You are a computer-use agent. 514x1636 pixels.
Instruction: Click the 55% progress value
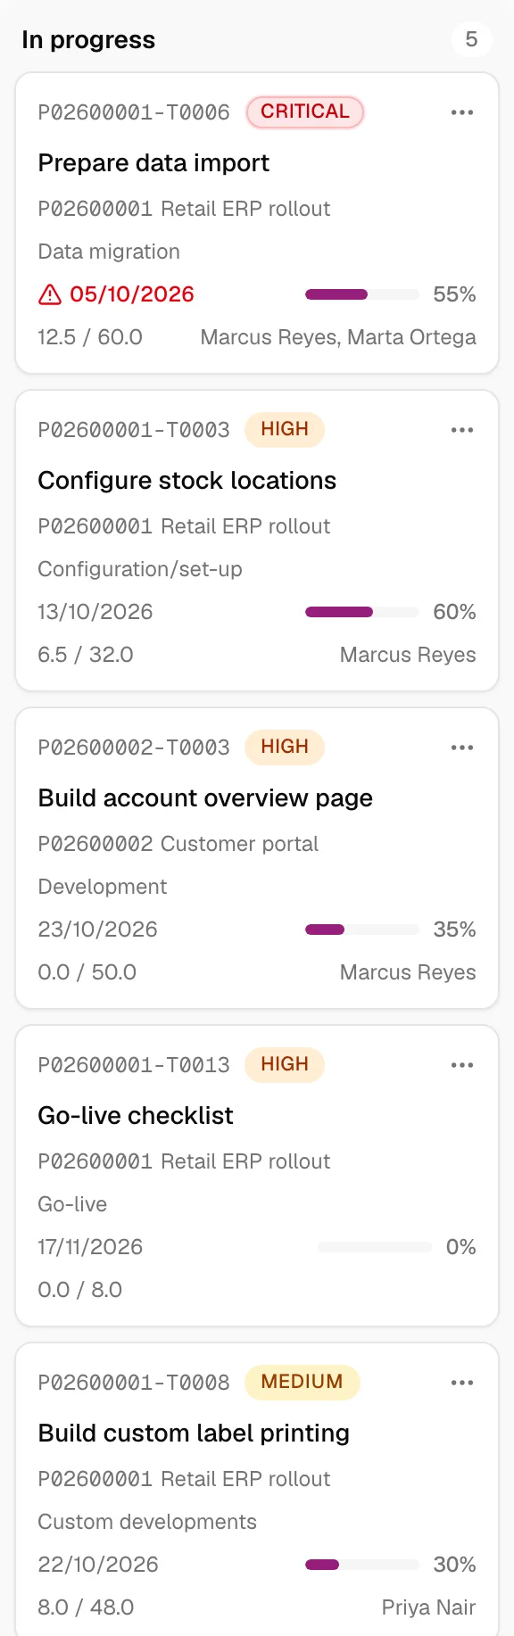tap(454, 294)
